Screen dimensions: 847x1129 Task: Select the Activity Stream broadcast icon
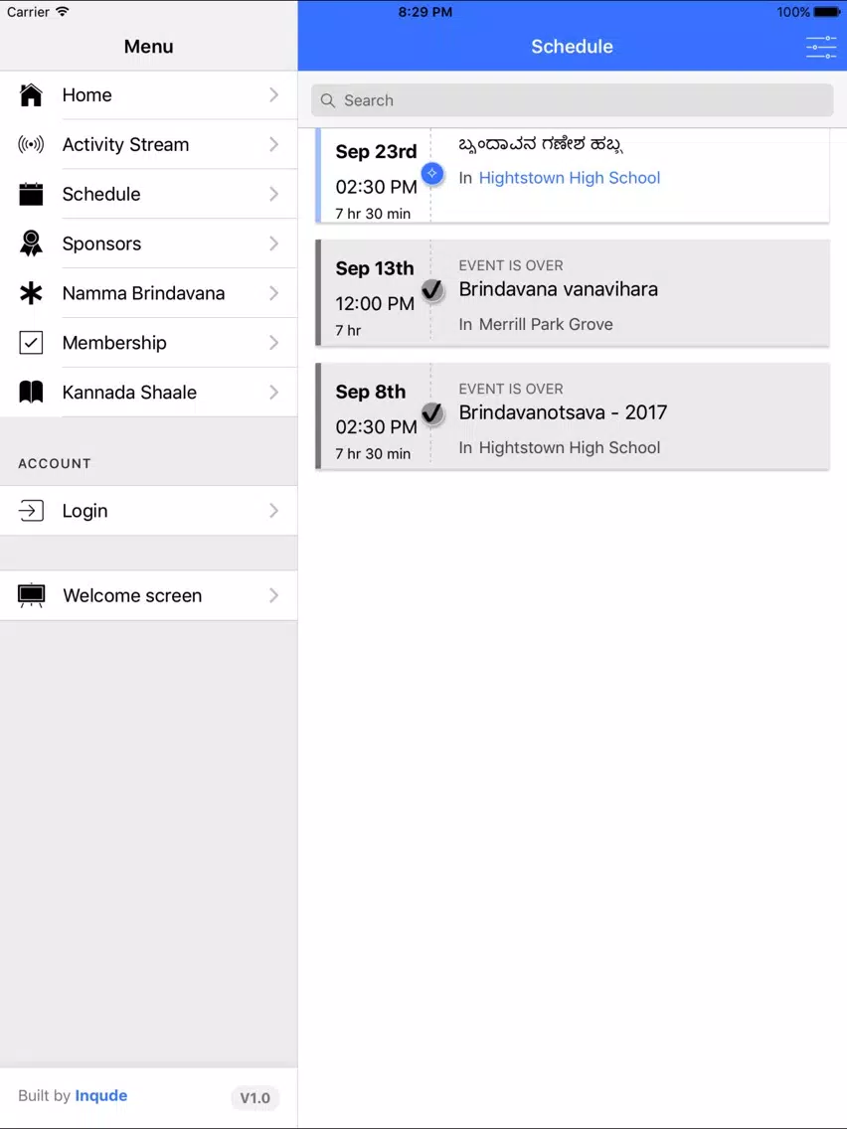tap(31, 145)
